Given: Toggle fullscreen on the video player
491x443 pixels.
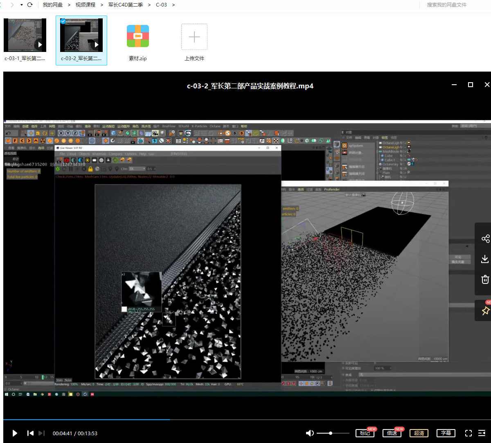Looking at the screenshot, I should pyautogui.click(x=468, y=433).
